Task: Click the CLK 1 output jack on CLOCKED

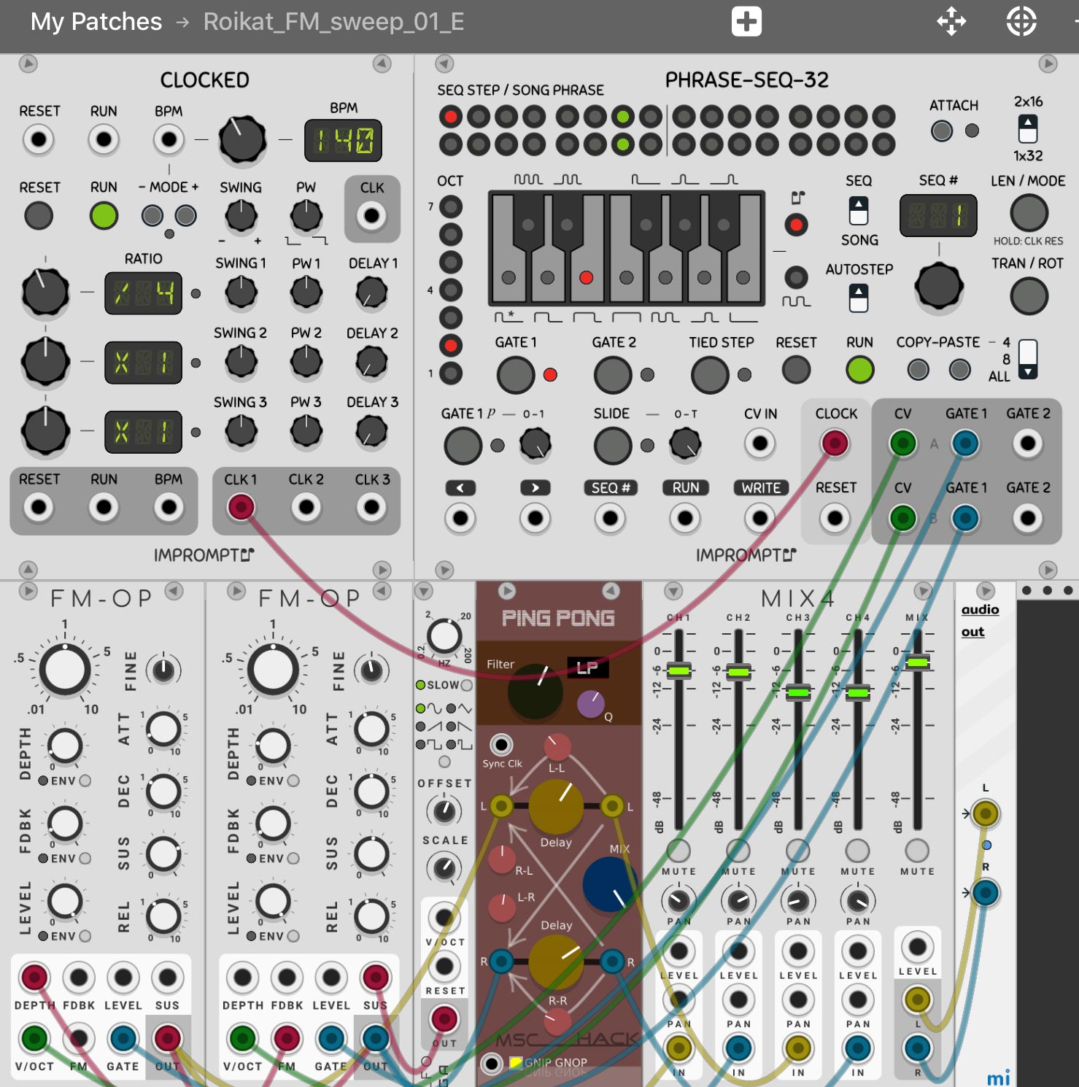Action: pos(241,506)
